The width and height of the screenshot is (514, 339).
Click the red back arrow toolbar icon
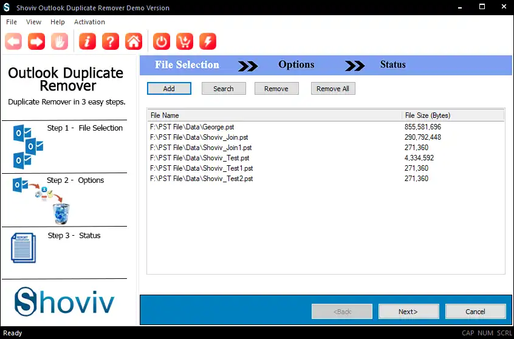coord(13,41)
